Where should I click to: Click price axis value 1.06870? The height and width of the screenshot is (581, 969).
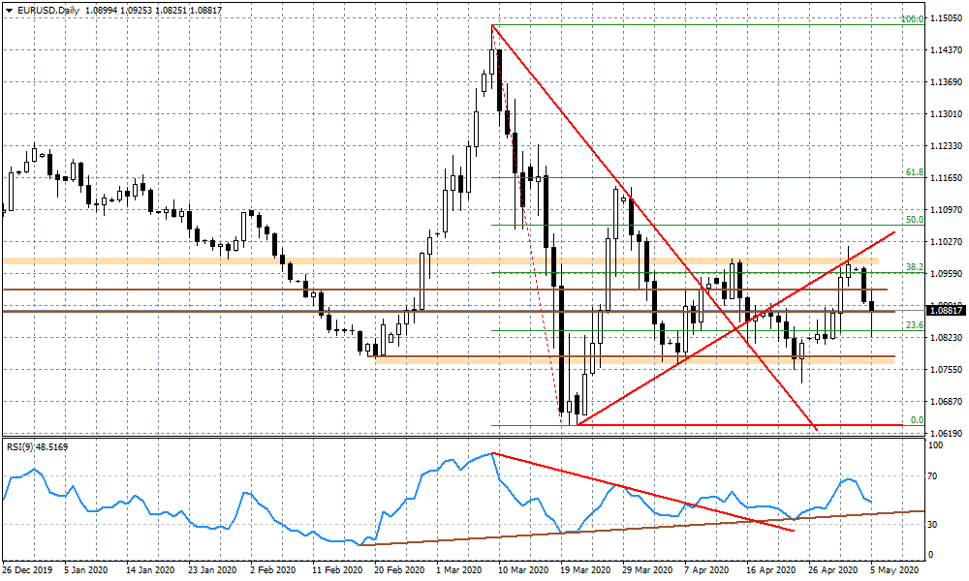coord(946,401)
